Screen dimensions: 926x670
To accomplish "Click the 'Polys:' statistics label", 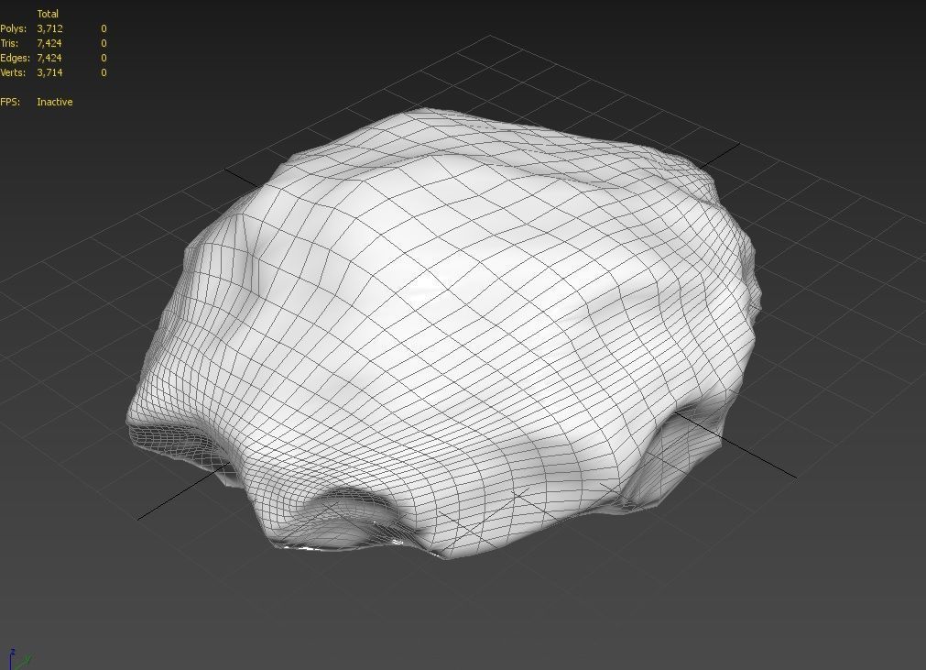I will (x=14, y=28).
